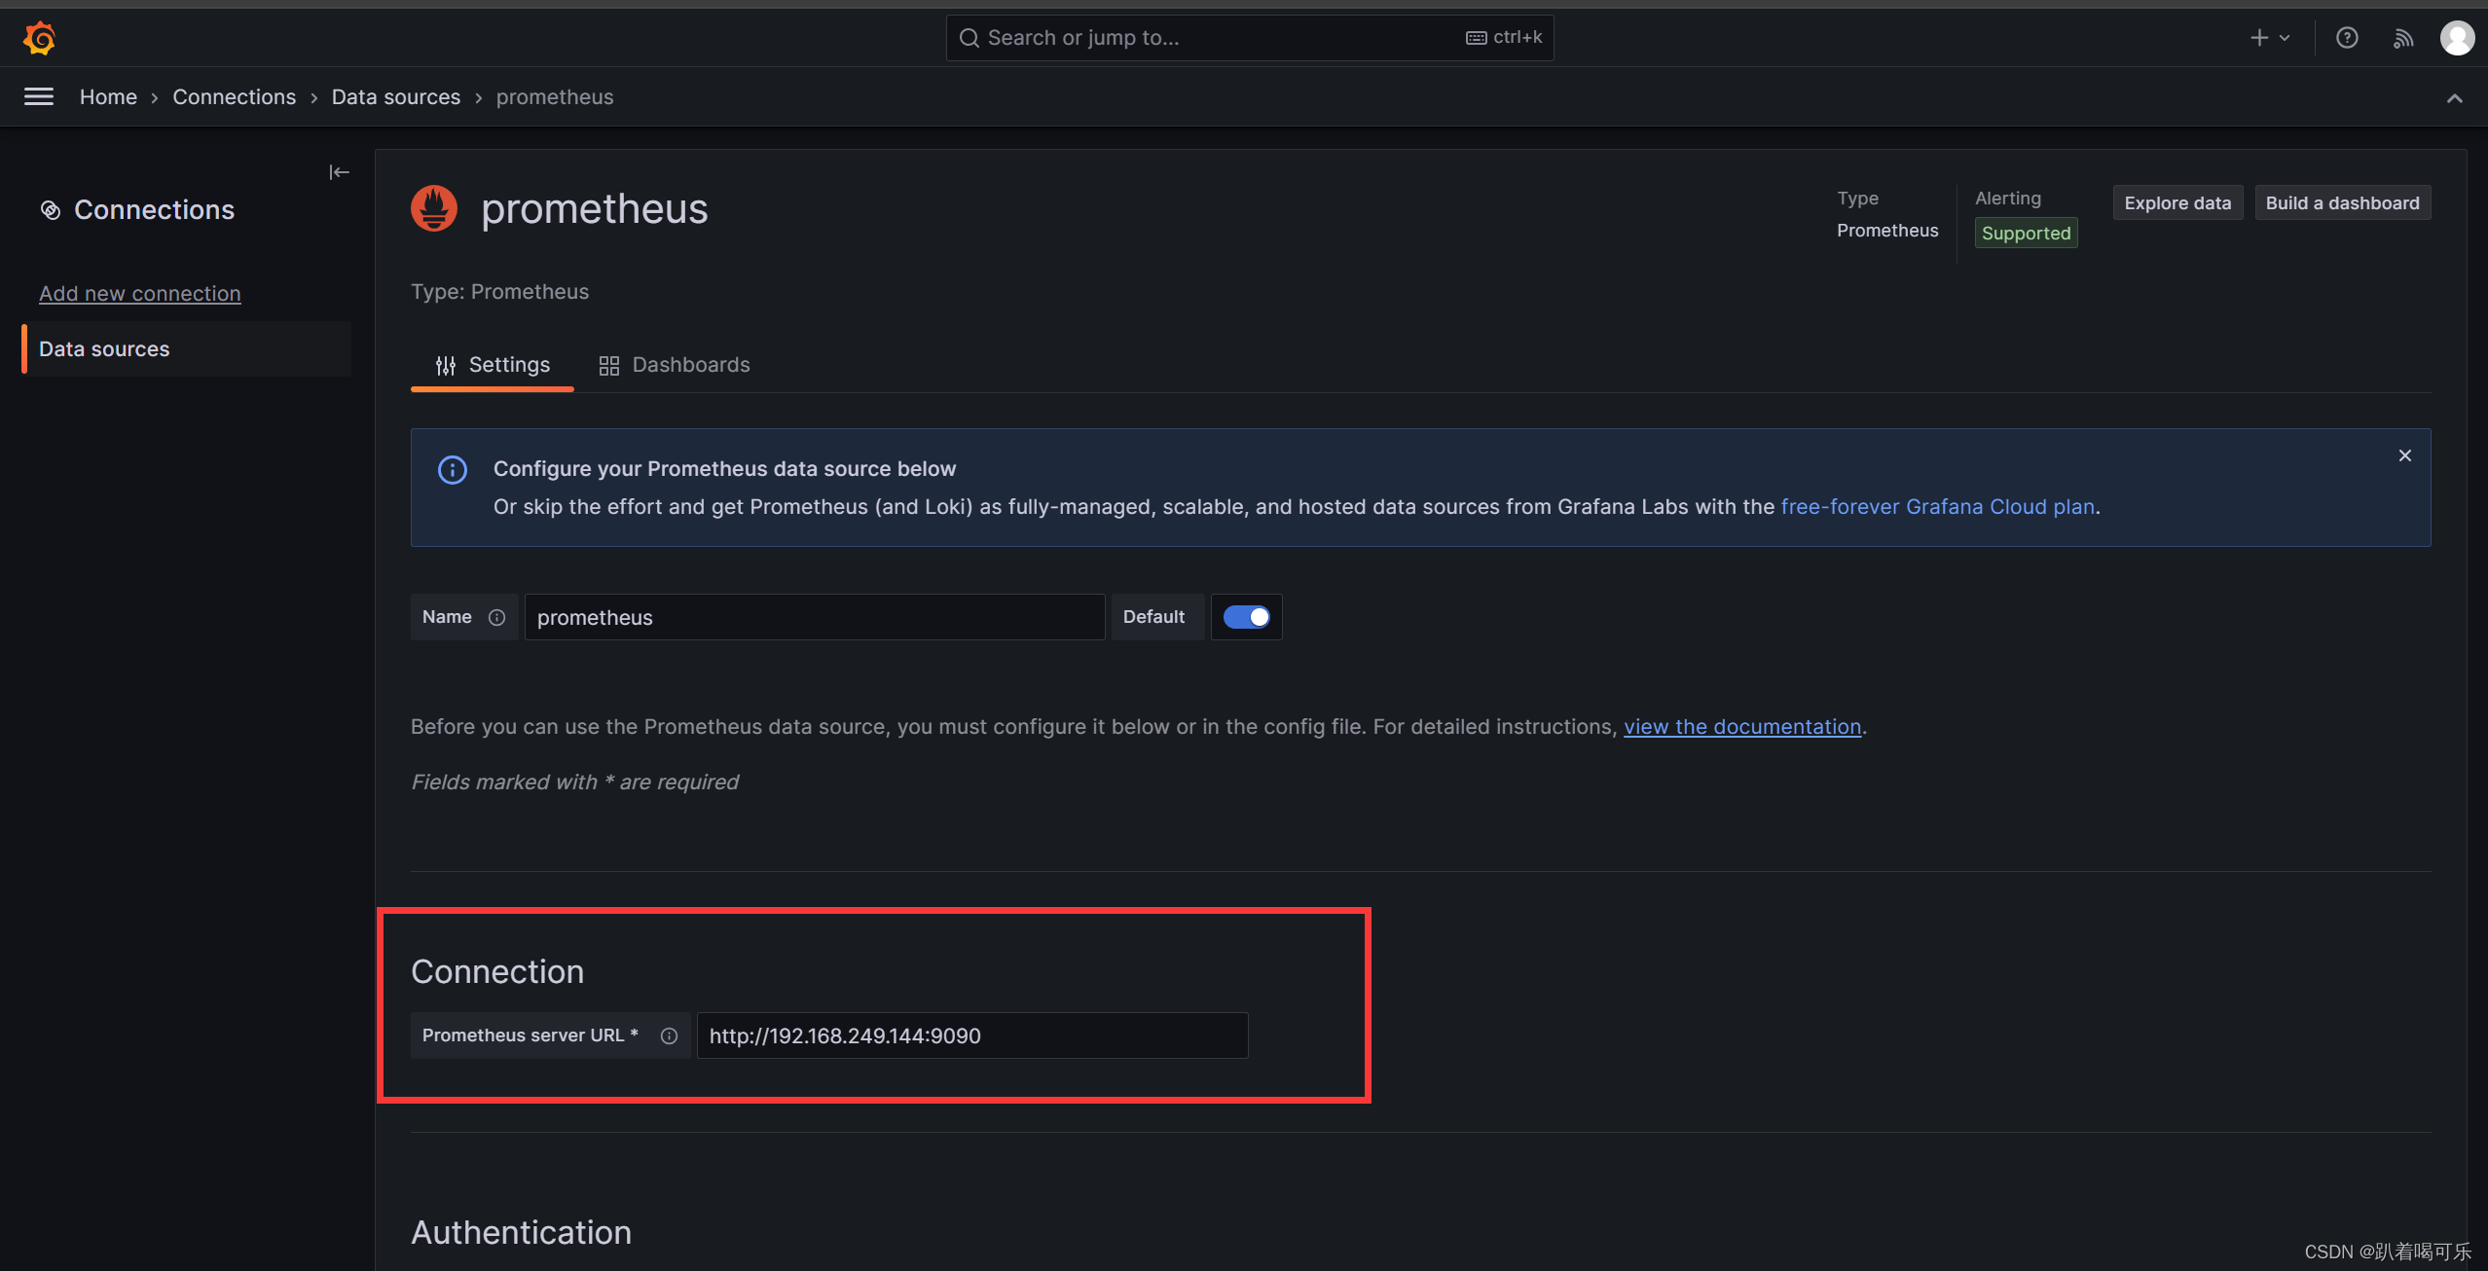Focus the Search or jump to field
The image size is (2488, 1271).
pyautogui.click(x=1250, y=38)
